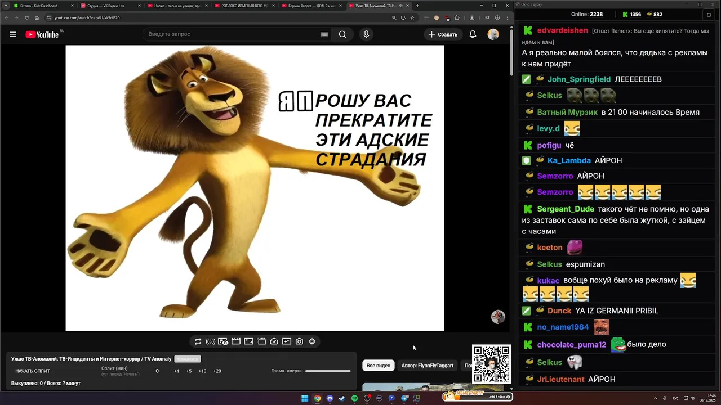The image size is (721, 405).
Task: Toggle cinema mode clapperboard icon under video
Action: (236, 341)
